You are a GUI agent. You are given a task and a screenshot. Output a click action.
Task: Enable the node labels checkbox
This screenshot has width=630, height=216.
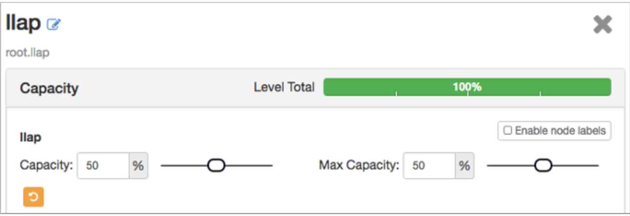pyautogui.click(x=507, y=130)
